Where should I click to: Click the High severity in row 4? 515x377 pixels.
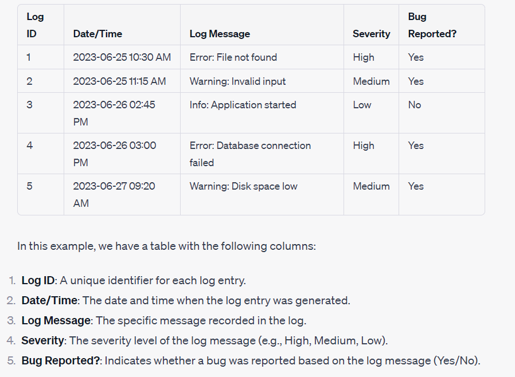(364, 146)
